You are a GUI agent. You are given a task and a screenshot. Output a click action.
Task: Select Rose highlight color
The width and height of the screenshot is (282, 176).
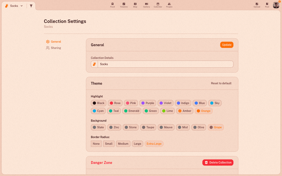point(115,103)
